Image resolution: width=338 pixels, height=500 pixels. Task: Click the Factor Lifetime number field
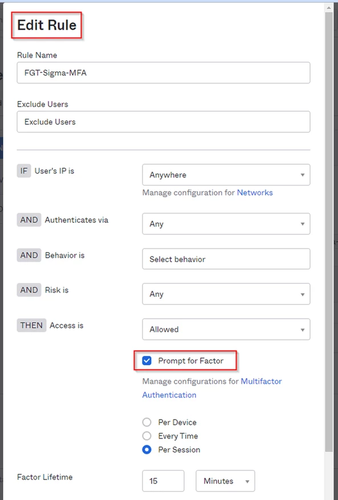point(163,481)
